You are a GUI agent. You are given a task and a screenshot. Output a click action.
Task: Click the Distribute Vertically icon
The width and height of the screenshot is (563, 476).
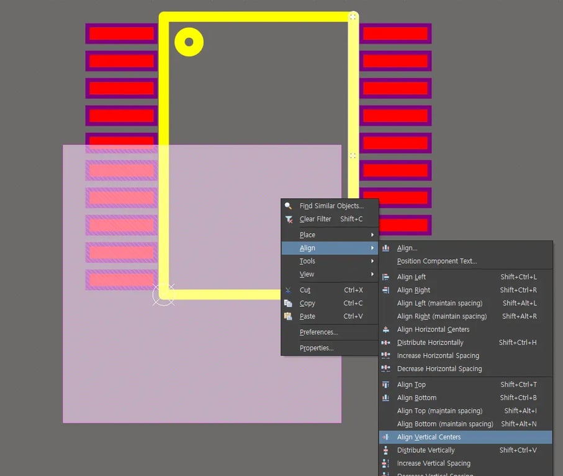[x=385, y=450]
